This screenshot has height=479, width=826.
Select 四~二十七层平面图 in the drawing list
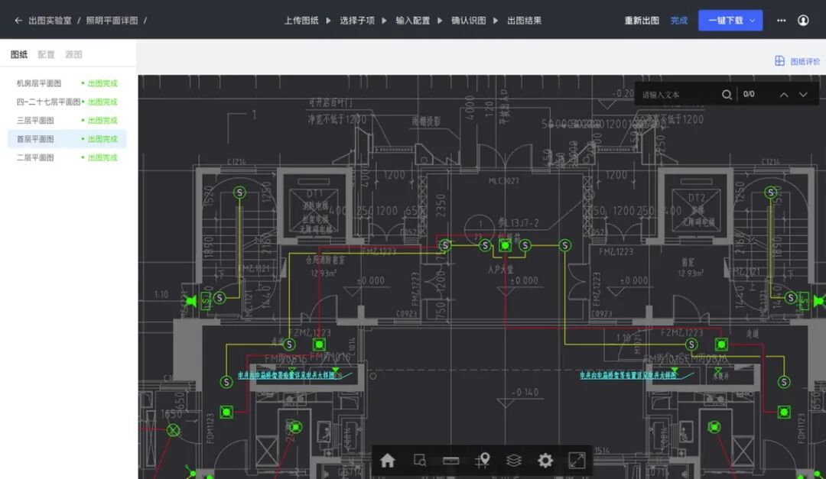tap(67, 102)
